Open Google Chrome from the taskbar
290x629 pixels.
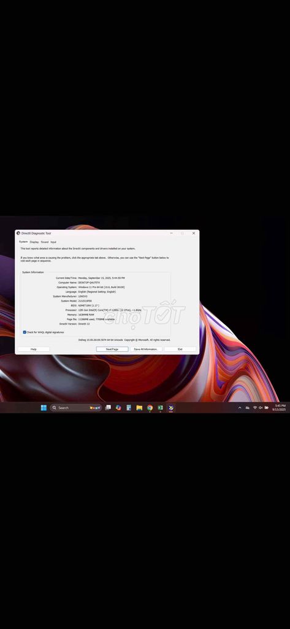pyautogui.click(x=150, y=408)
